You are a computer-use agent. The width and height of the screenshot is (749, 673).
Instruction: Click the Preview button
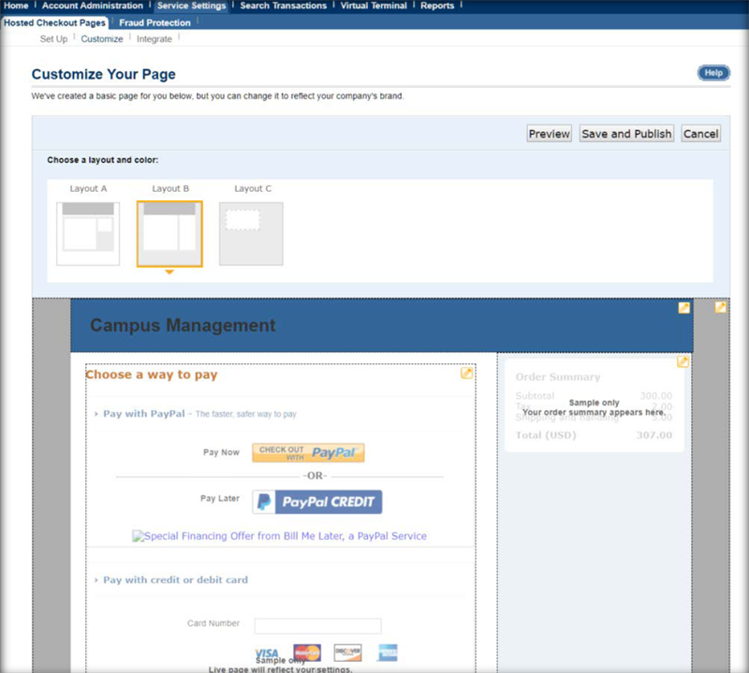coord(549,134)
